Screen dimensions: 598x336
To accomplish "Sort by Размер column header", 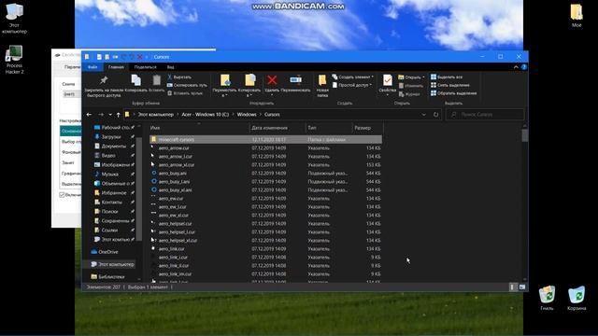I will tap(367, 128).
